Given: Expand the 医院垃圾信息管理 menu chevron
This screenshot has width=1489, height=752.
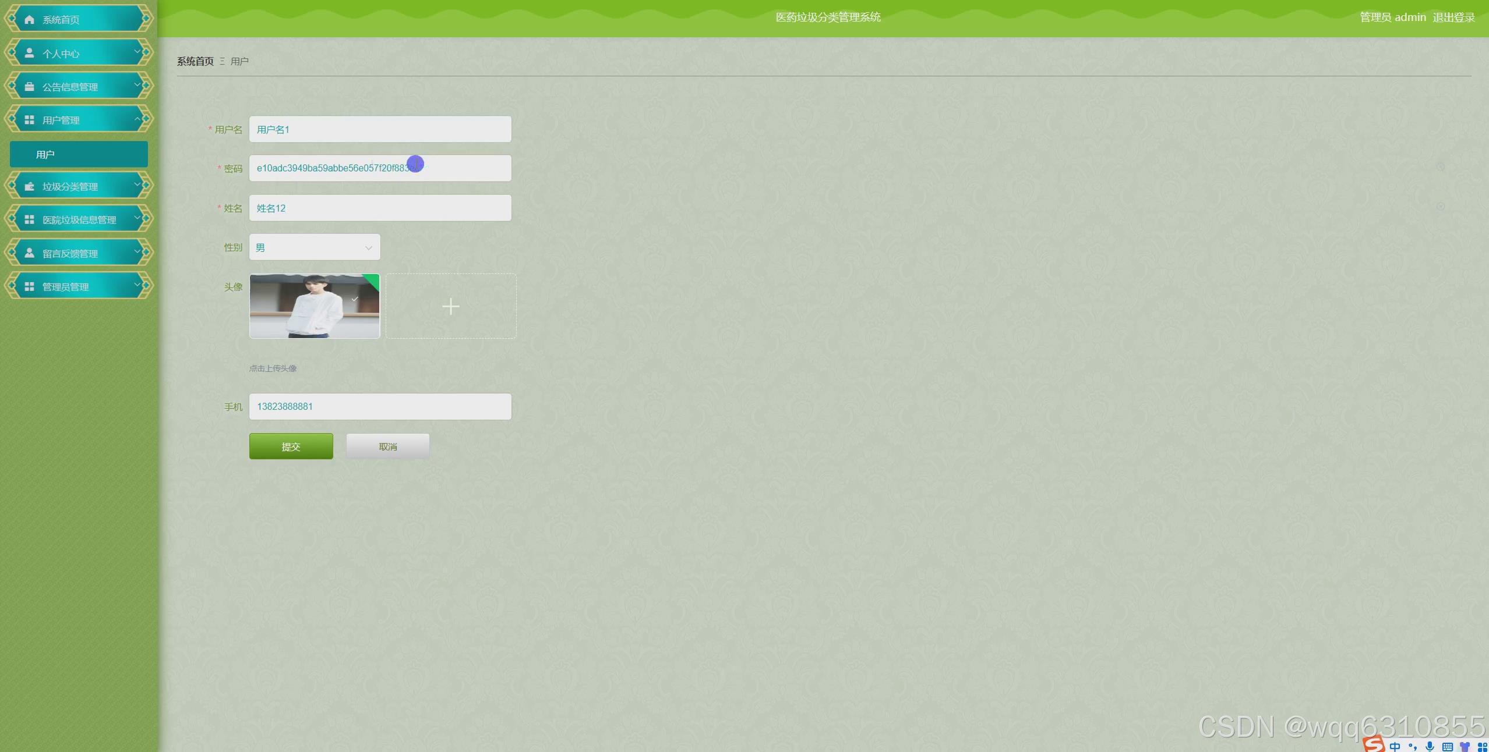Looking at the screenshot, I should [x=137, y=218].
